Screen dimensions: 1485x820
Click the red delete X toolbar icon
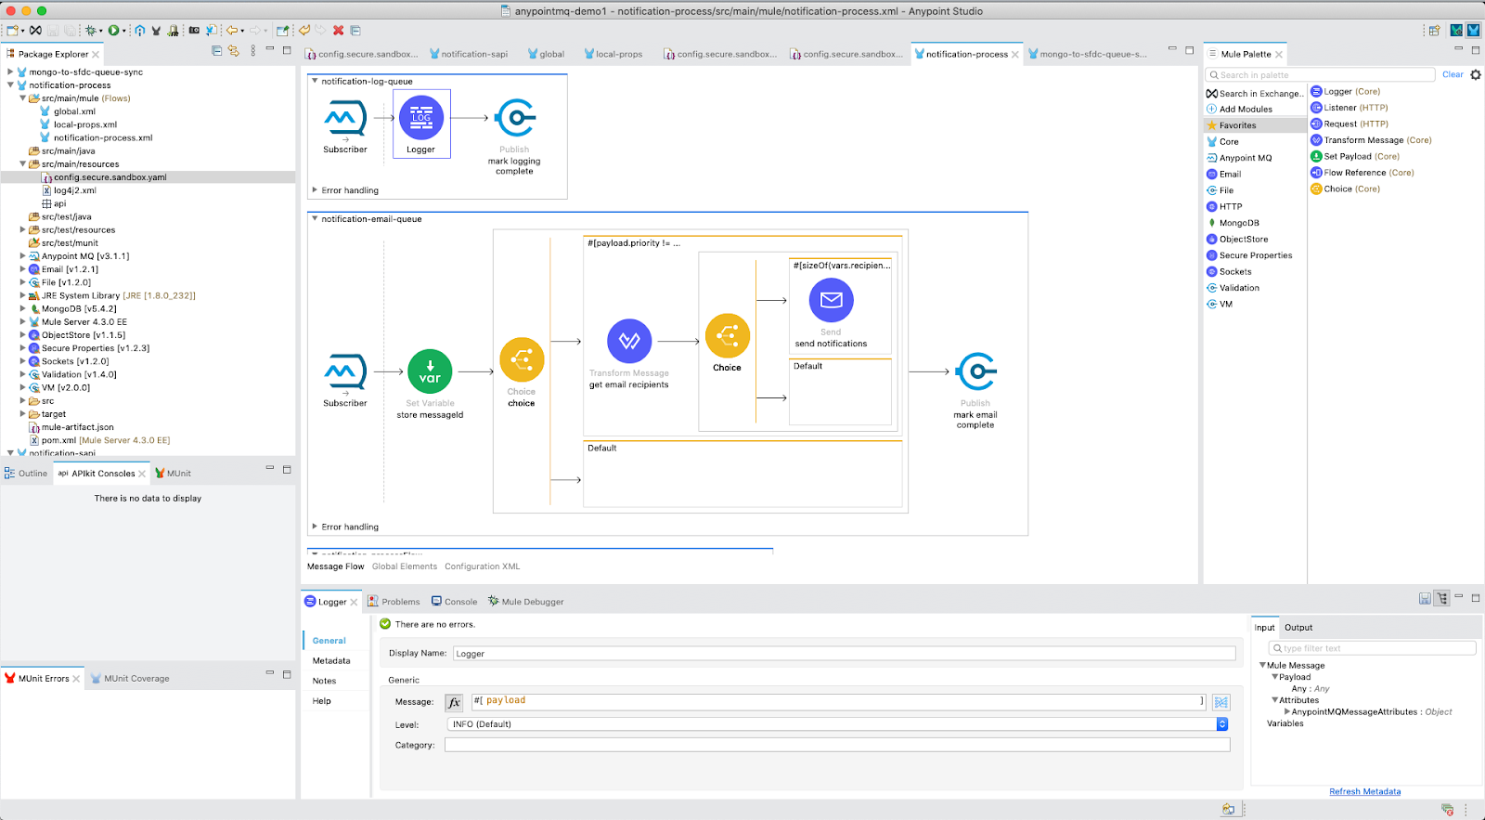point(338,31)
